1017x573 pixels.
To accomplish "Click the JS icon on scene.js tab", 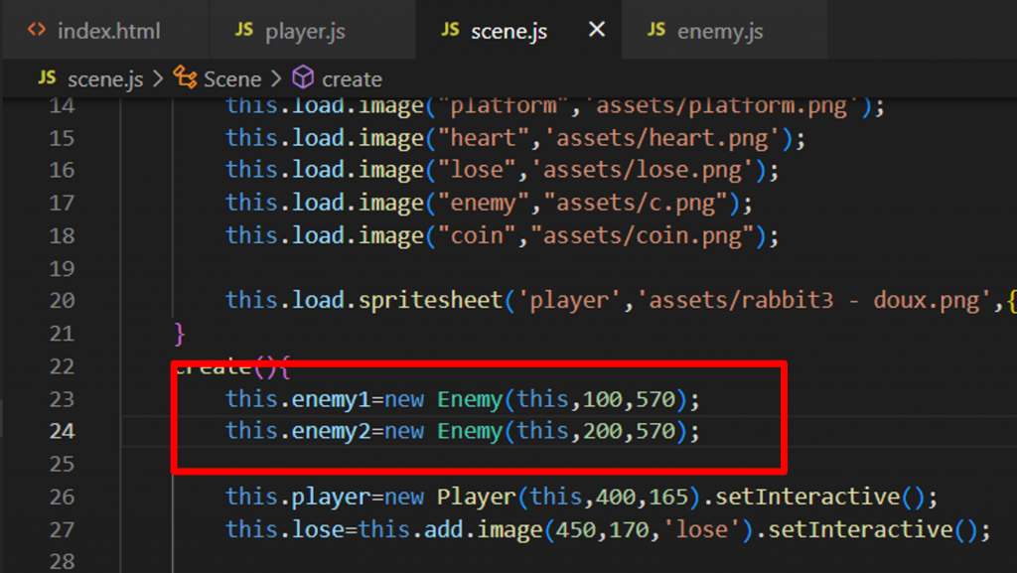I will tap(450, 29).
